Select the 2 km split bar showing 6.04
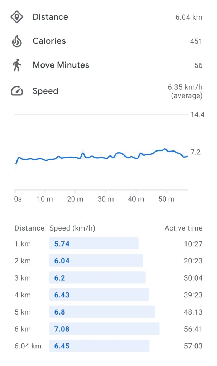217x366 pixels. pos(96,261)
